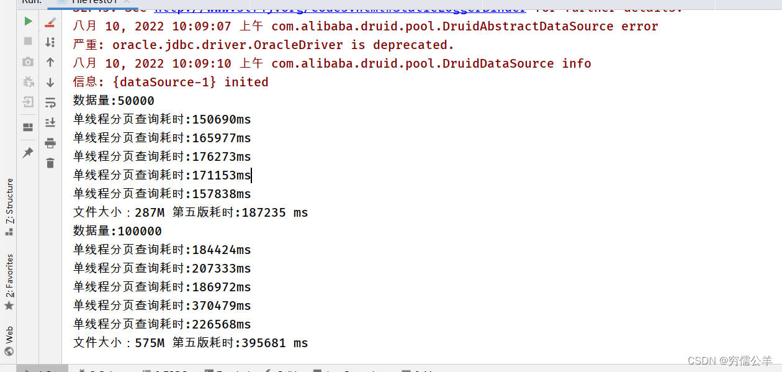Image resolution: width=782 pixels, height=372 pixels.
Task: Click the 184424ms query time line
Action: click(x=162, y=250)
